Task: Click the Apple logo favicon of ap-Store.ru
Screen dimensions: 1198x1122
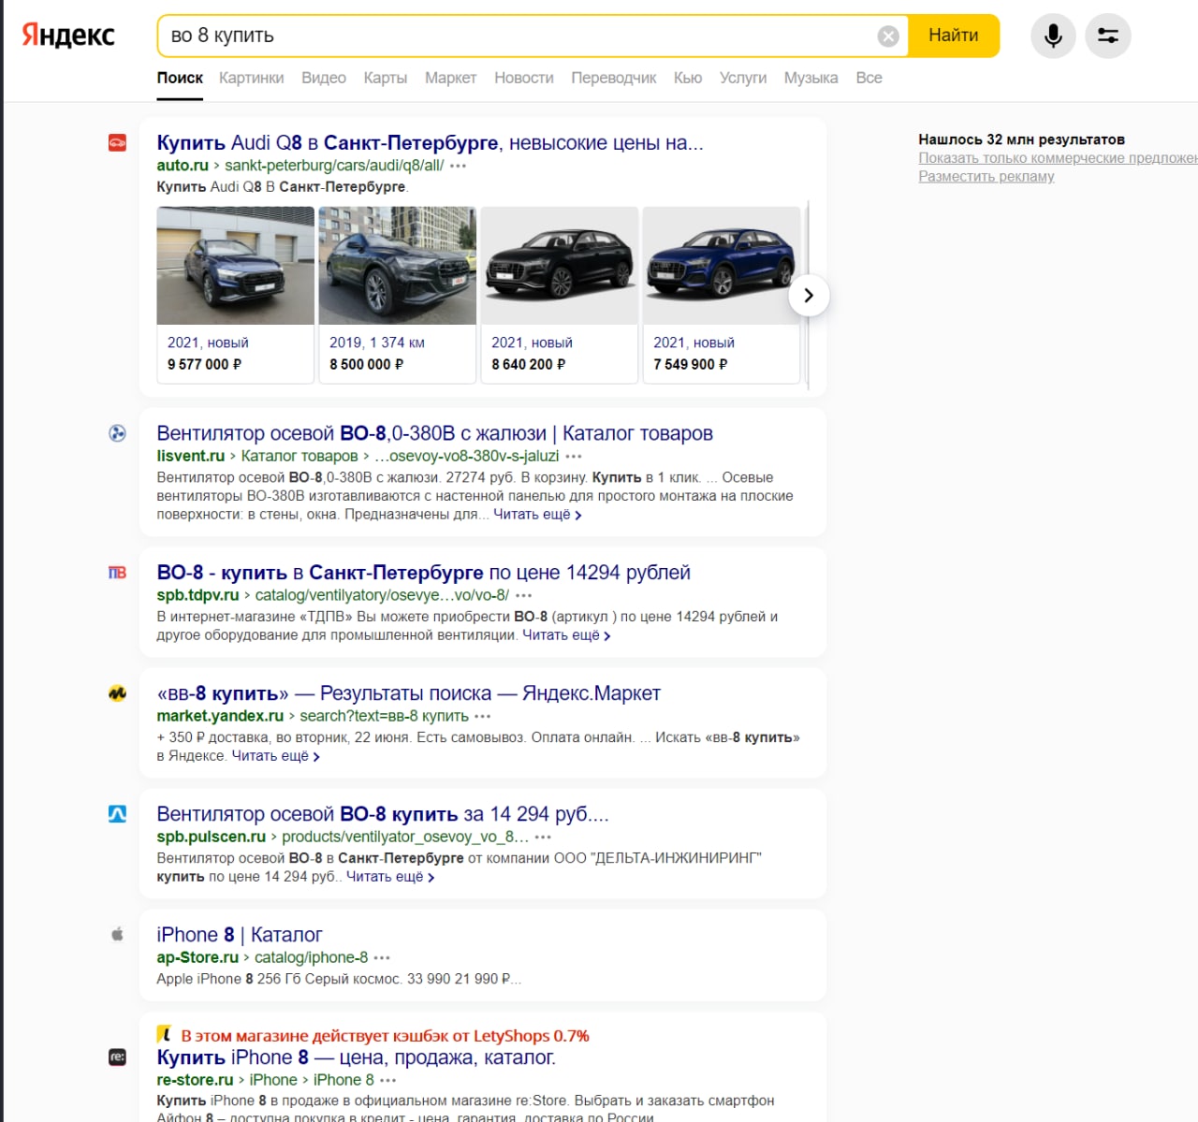Action: [117, 934]
